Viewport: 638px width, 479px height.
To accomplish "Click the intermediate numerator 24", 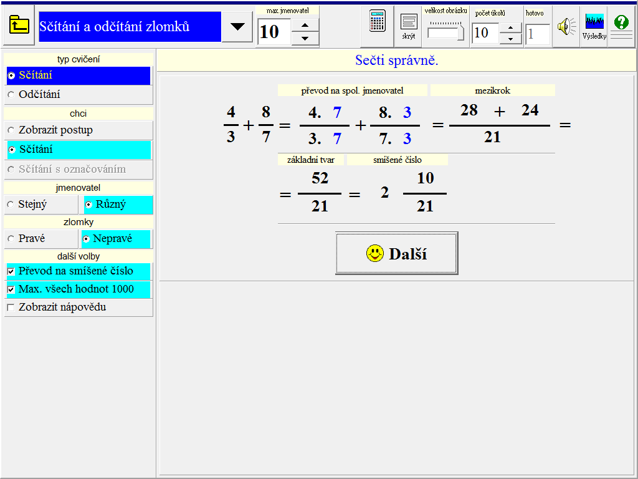I will click(x=530, y=110).
